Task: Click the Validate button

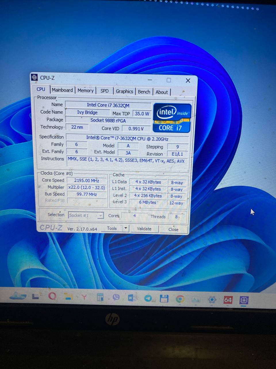Action: 144,229
